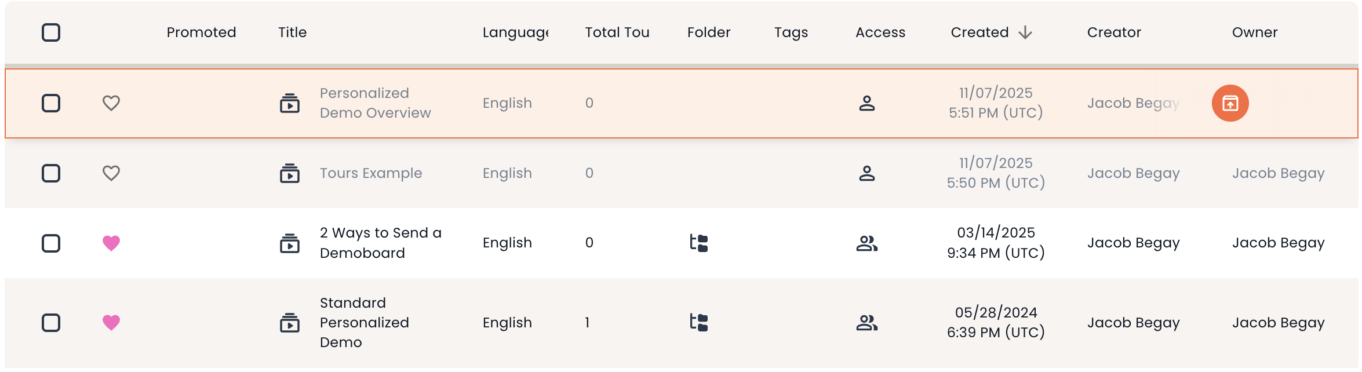Check the Personalized Demo Overview row checkbox
Image resolution: width=1362 pixels, height=372 pixels.
[51, 103]
